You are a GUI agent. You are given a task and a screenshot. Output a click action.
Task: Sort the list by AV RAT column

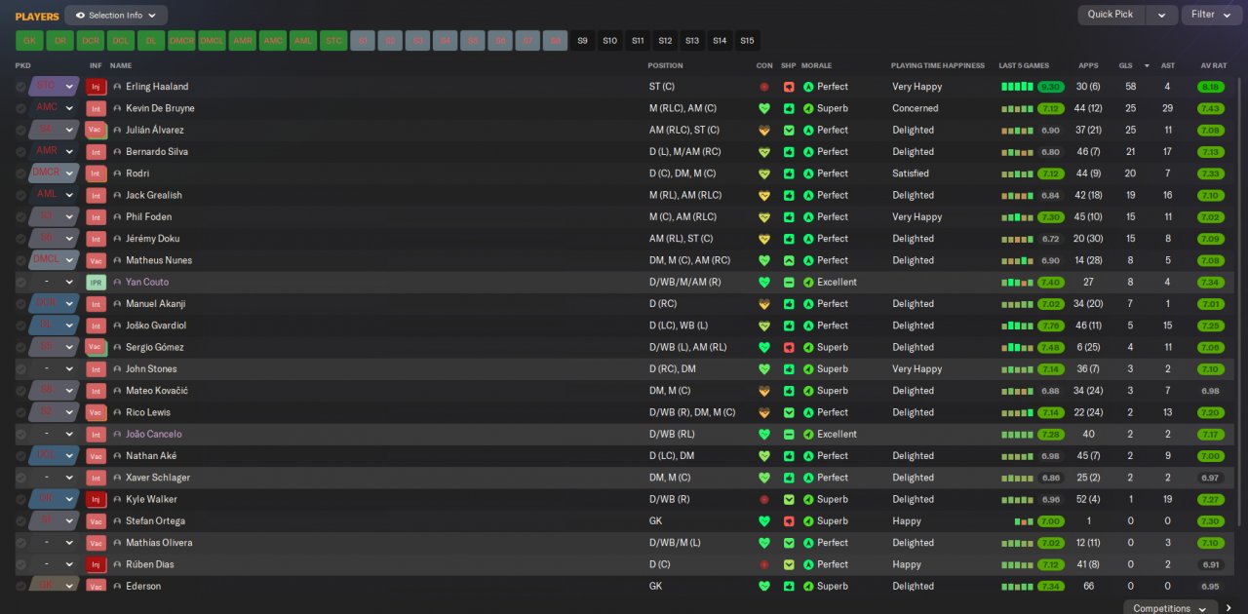[1212, 65]
